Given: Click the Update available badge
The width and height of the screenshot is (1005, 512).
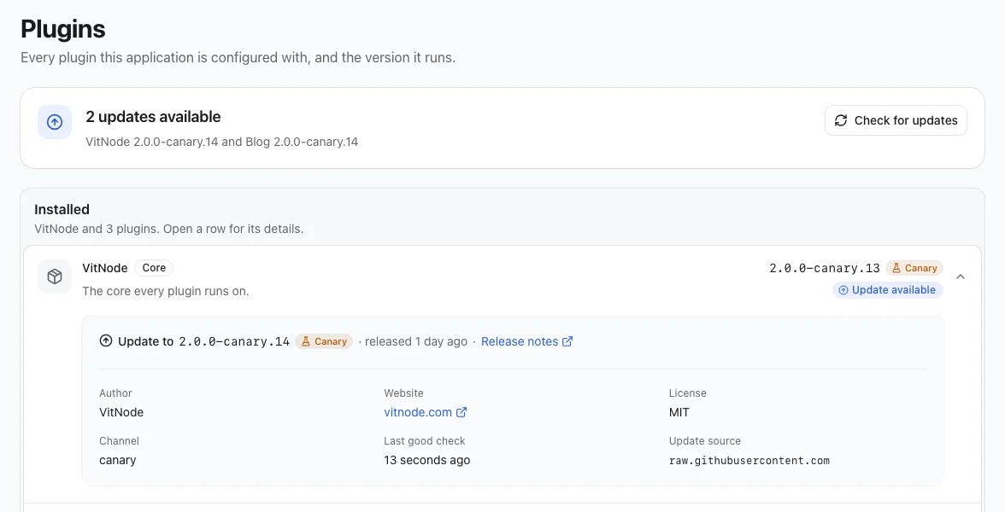Looking at the screenshot, I should point(888,290).
